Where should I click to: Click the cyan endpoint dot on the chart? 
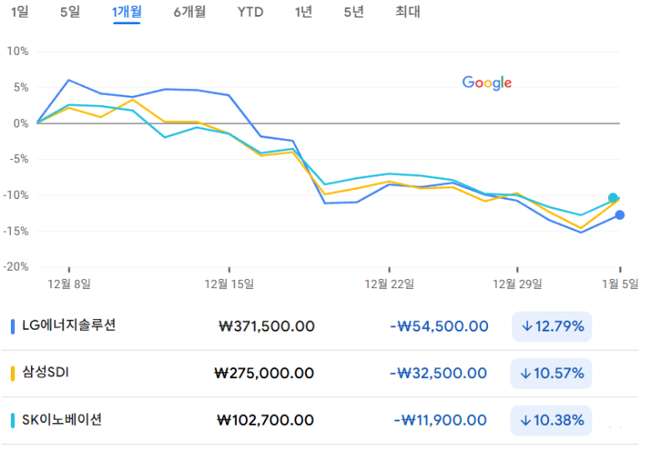[613, 198]
